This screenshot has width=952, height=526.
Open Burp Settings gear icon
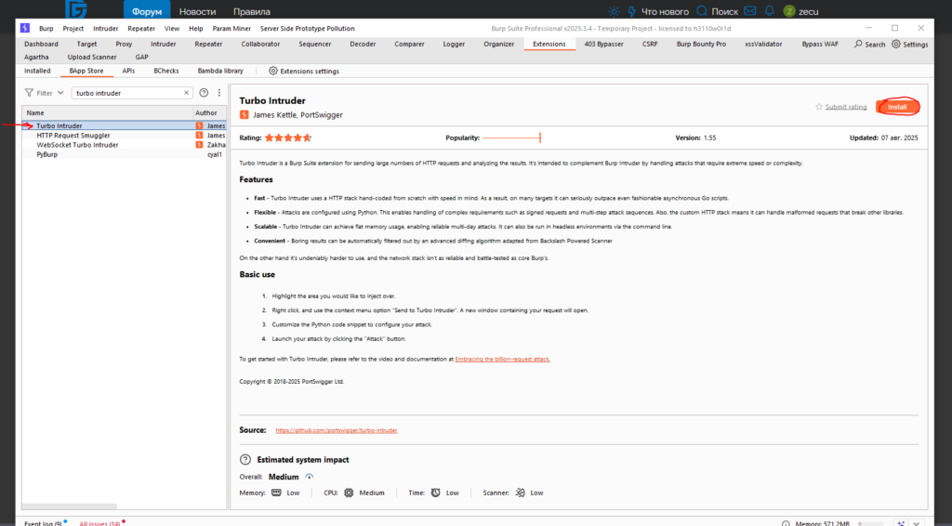(896, 44)
